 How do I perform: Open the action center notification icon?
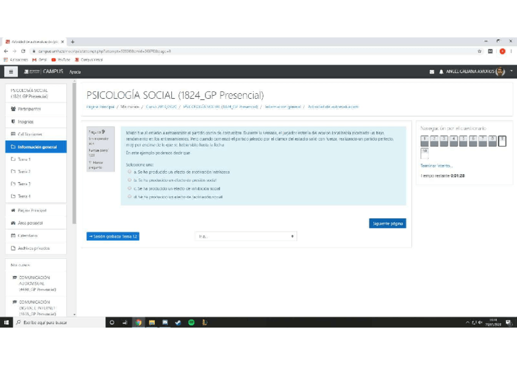coord(508,322)
